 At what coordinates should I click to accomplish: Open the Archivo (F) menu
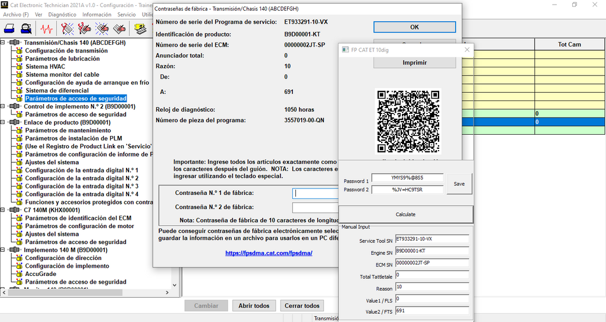[16, 14]
